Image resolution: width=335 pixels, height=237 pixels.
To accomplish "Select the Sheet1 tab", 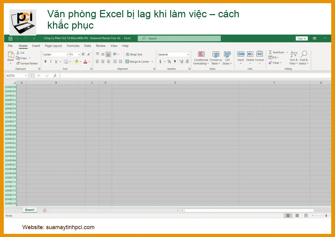I will (x=30, y=210).
